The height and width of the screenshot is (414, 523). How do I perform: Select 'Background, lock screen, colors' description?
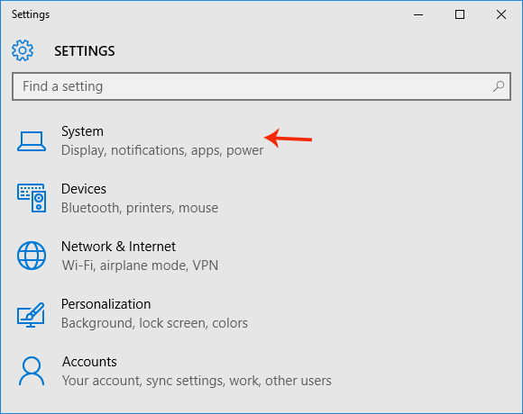(x=154, y=323)
